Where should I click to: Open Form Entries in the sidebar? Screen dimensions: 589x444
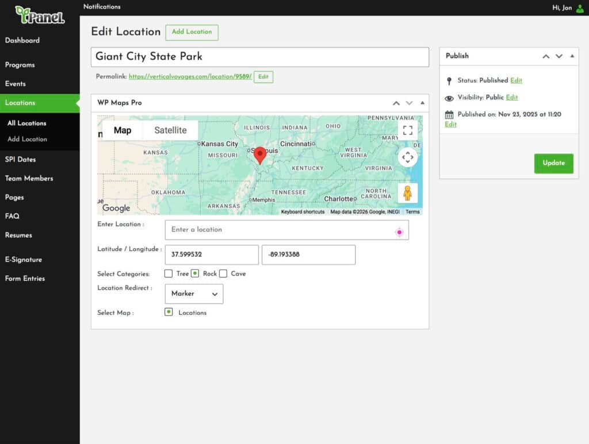pyautogui.click(x=25, y=278)
